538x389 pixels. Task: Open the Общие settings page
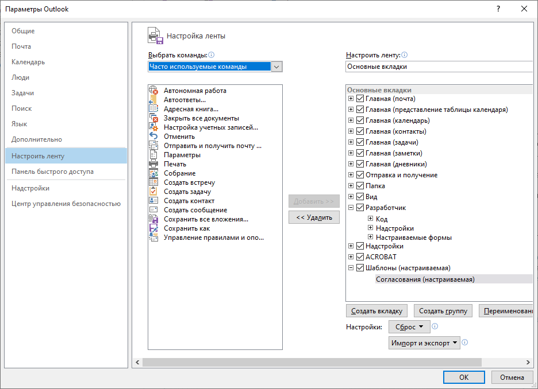coord(66,31)
